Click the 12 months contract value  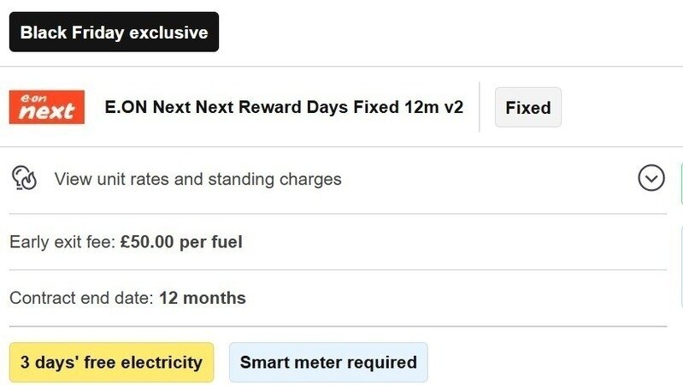pyautogui.click(x=203, y=299)
